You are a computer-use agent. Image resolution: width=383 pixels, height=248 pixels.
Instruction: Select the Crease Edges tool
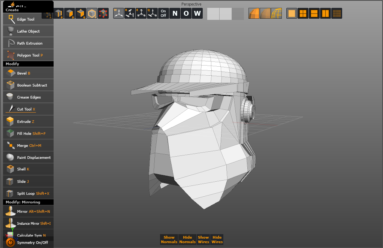28,97
